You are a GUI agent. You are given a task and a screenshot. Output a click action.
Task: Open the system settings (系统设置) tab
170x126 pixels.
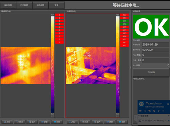[40, 5]
